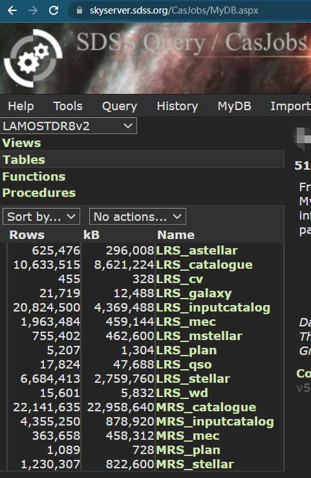Open the LRS_catalogue table link
The image size is (311, 478).
pyautogui.click(x=204, y=265)
